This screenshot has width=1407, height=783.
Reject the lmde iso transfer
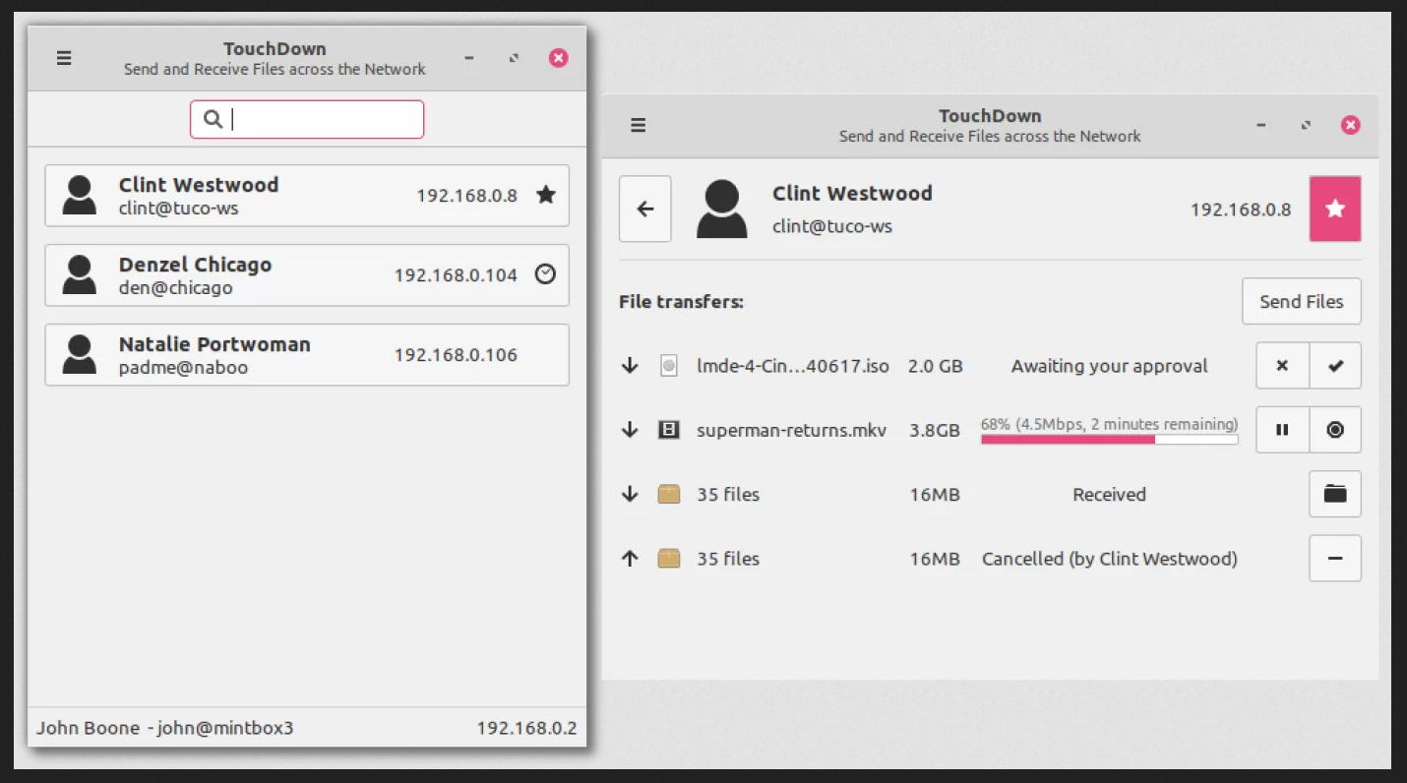click(1282, 366)
